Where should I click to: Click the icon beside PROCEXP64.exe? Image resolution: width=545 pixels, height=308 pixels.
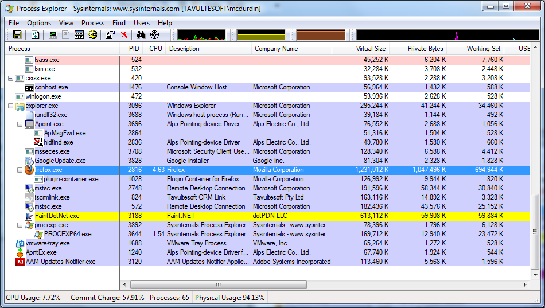[38, 234]
